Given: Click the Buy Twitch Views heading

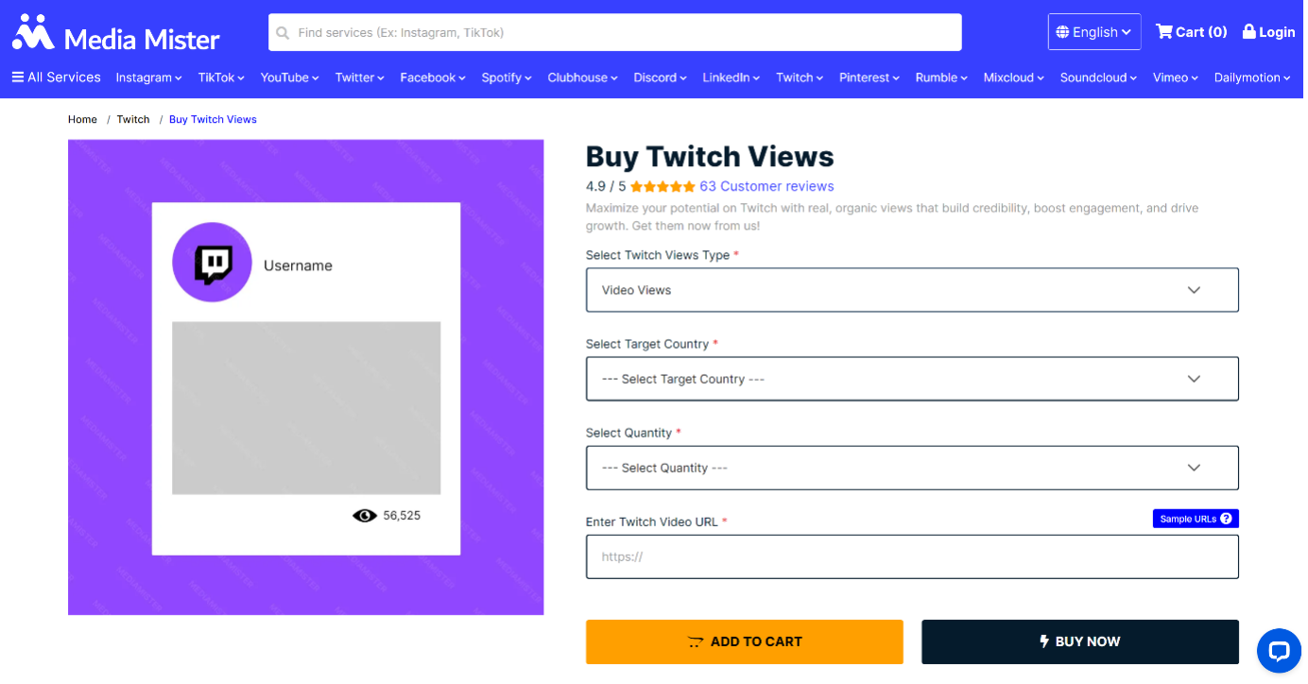Looking at the screenshot, I should coord(710,156).
